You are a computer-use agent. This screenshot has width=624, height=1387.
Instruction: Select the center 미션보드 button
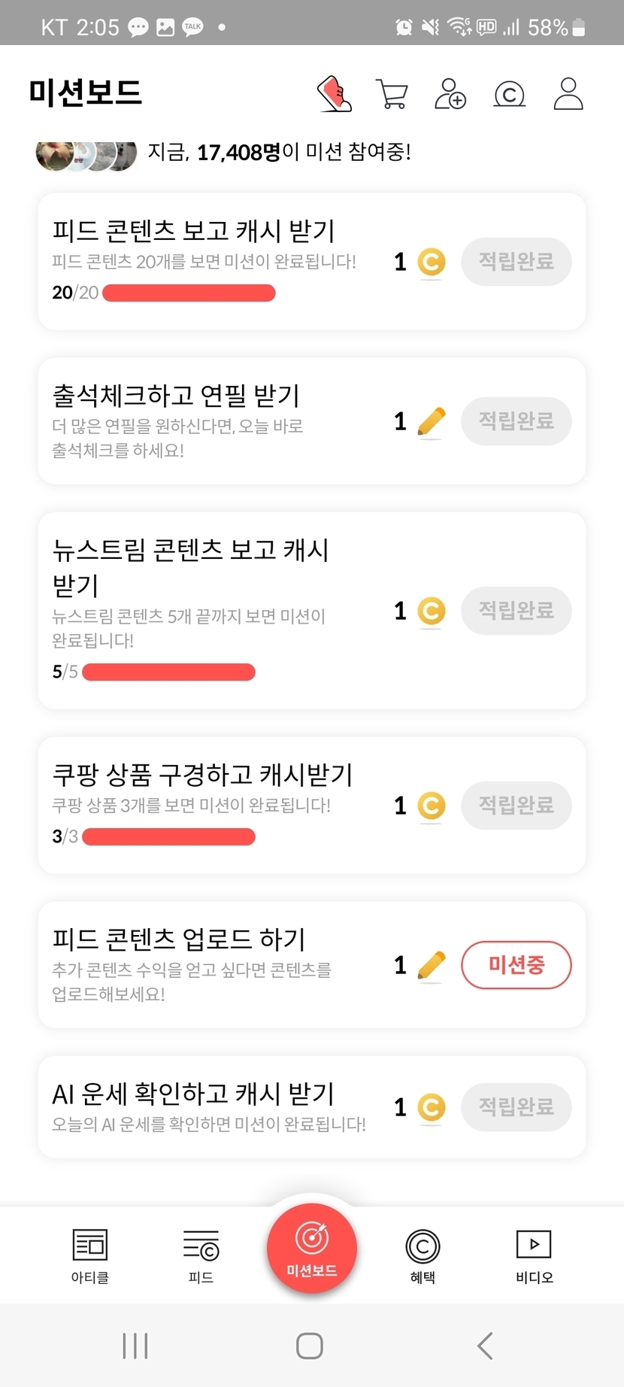312,1249
